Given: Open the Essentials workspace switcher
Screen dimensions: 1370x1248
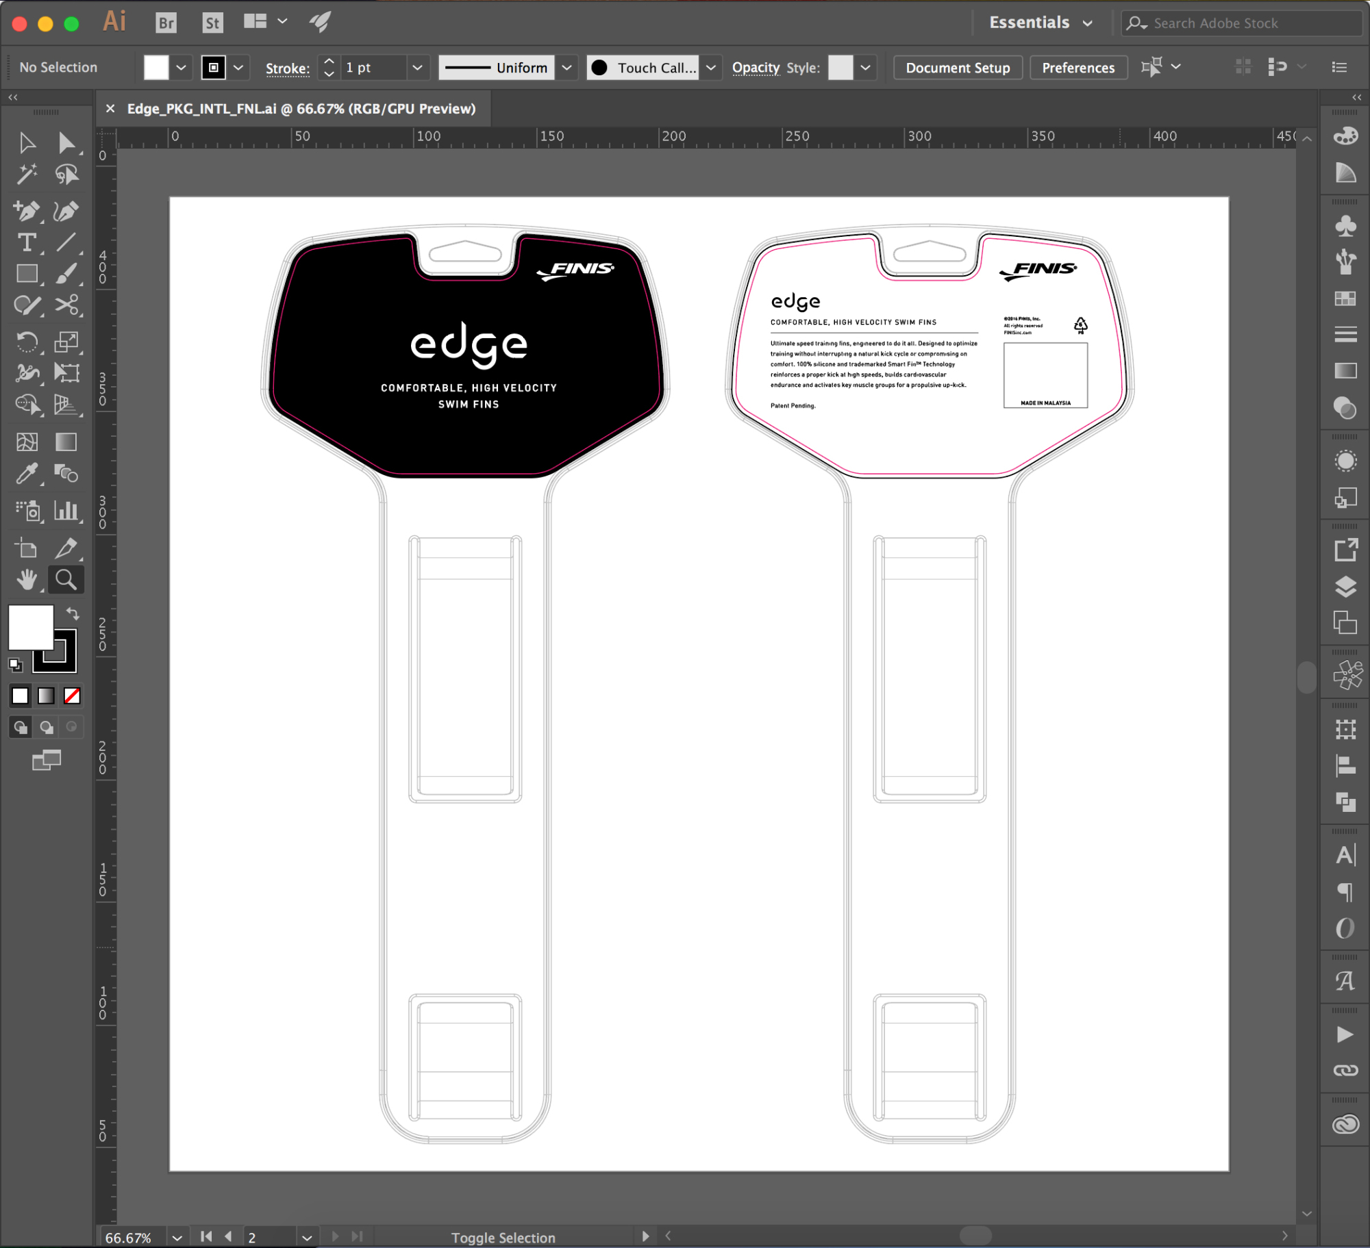Looking at the screenshot, I should [1041, 23].
